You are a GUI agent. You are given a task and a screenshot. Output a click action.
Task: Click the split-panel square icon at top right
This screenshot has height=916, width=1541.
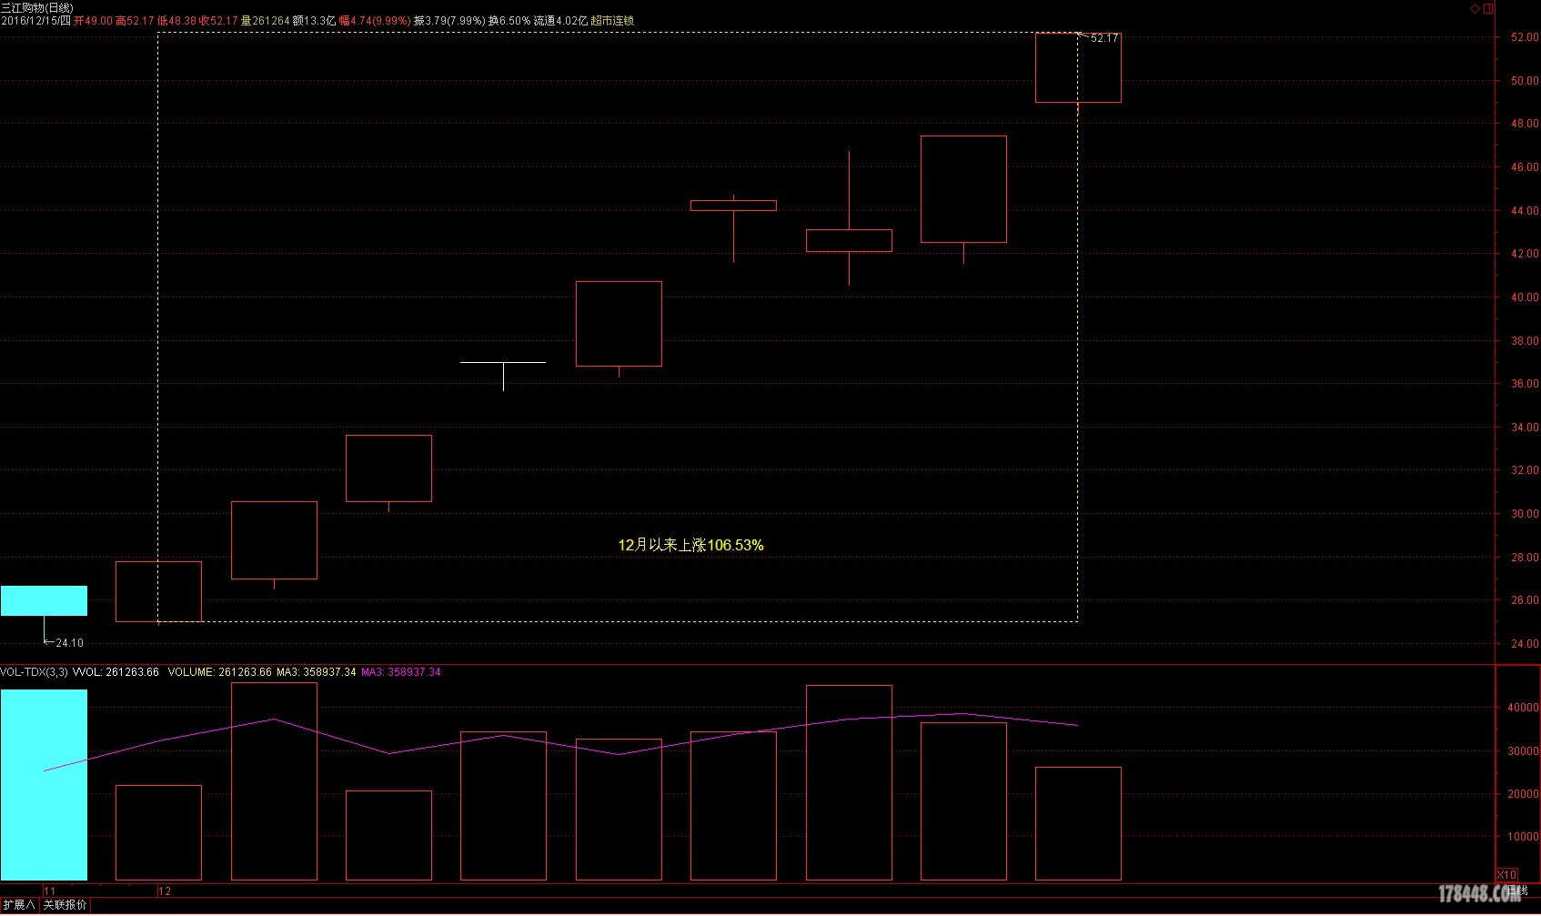pyautogui.click(x=1488, y=8)
